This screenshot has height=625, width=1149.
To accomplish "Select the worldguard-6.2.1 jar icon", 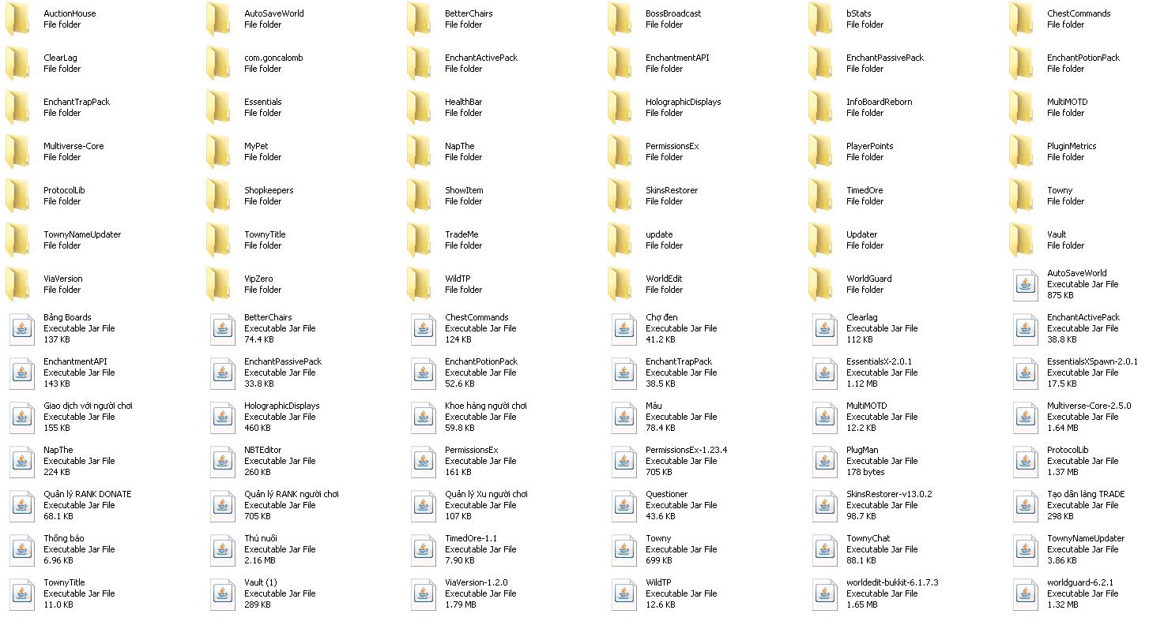I will 1026,594.
